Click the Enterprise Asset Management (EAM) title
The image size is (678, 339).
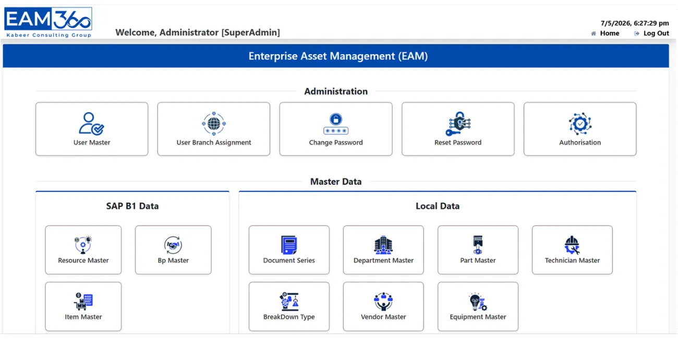[338, 56]
